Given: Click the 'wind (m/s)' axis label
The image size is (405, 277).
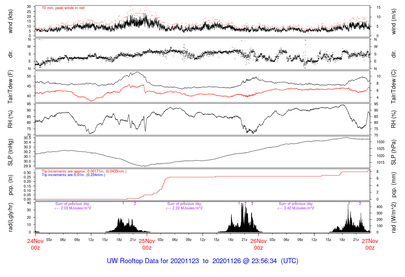Looking at the screenshot, I should click(x=394, y=21).
